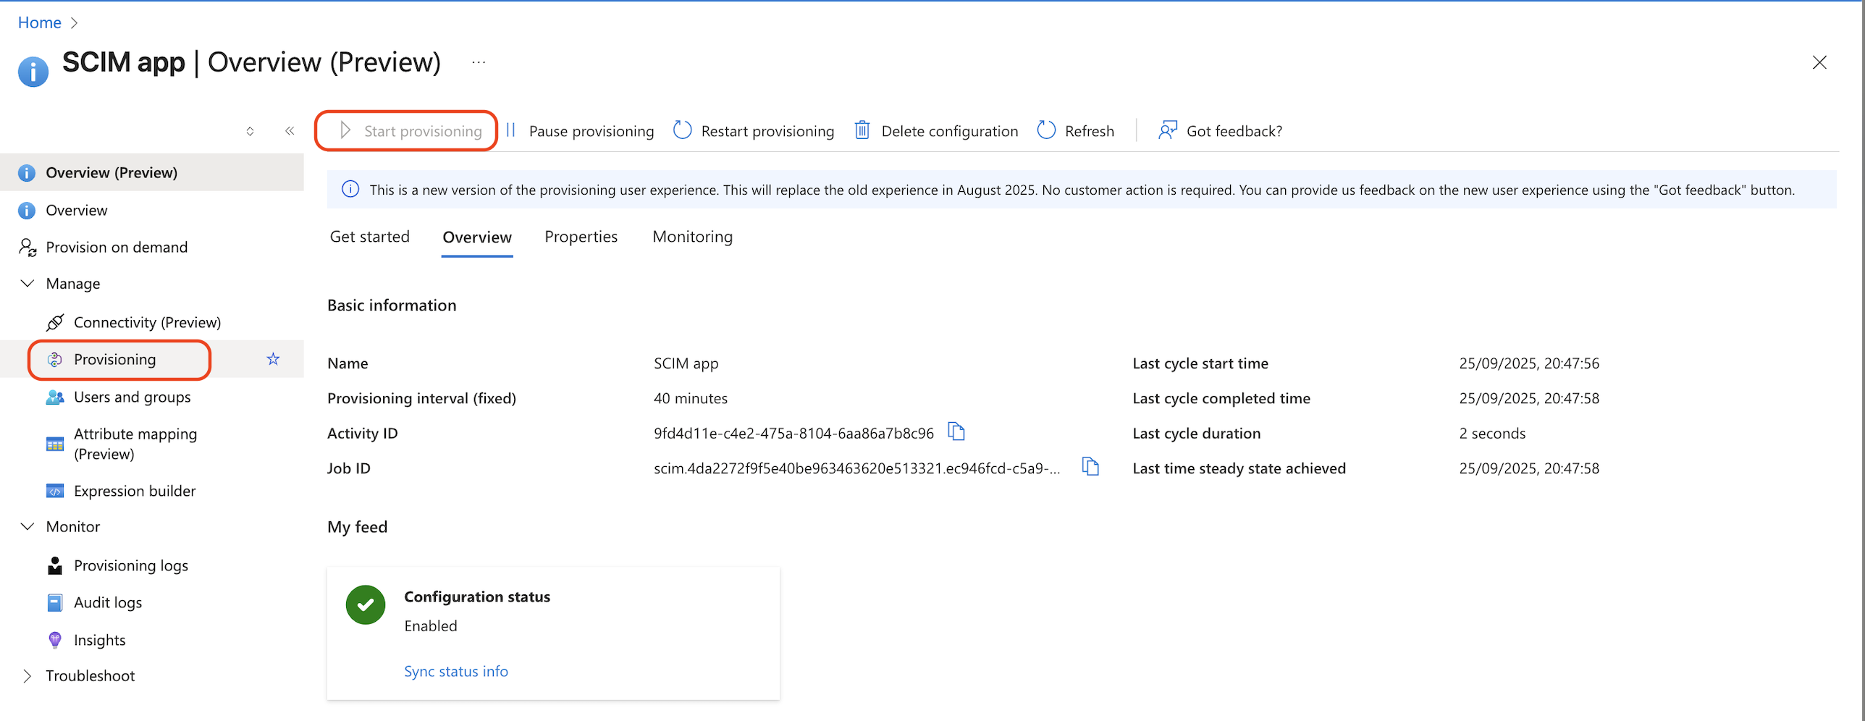Screen dimensions: 1865x721
Task: Switch to the Monitoring tab
Action: point(692,237)
